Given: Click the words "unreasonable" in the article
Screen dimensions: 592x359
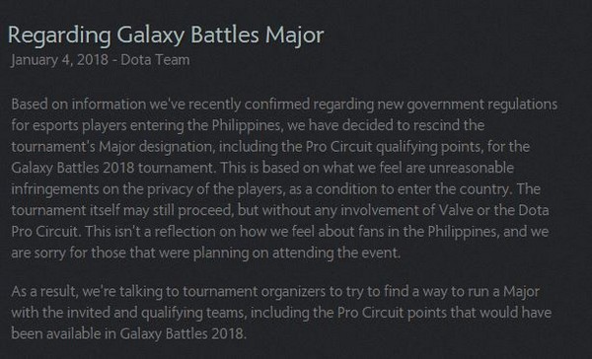Looking at the screenshot, I should coord(471,168).
